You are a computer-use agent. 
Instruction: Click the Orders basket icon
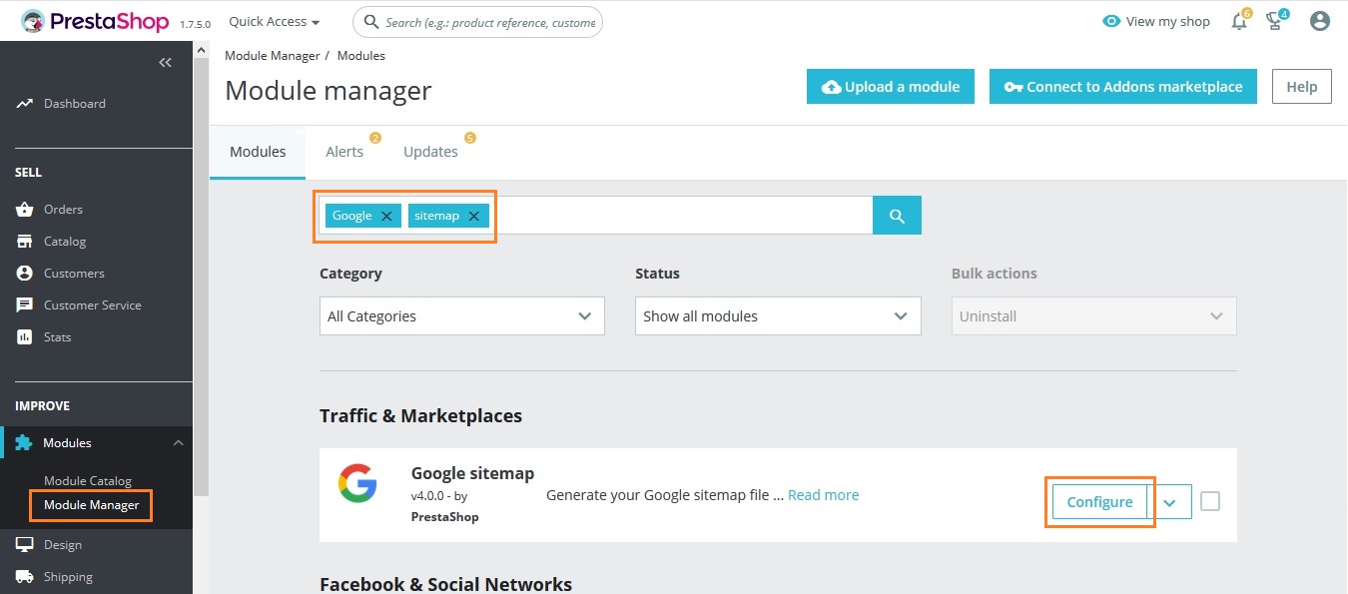pyautogui.click(x=25, y=210)
